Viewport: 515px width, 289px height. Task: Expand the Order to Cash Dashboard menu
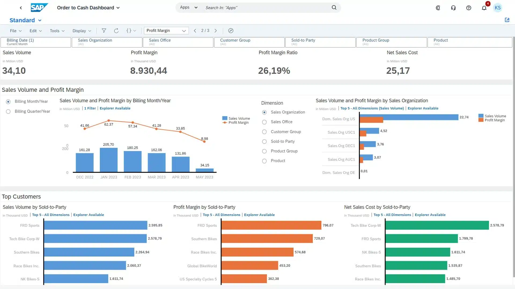[x=119, y=7]
